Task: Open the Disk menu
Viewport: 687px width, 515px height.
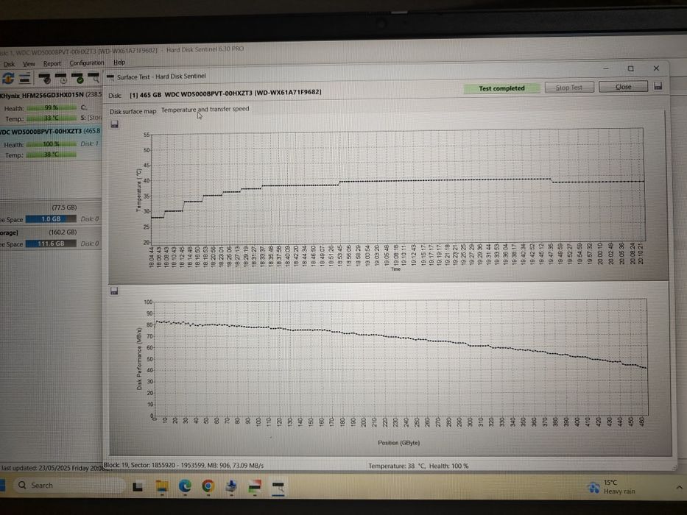Action: 9,64
